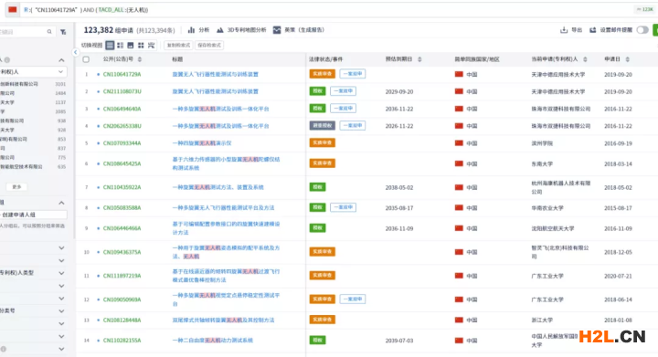Open 分析 bar chart analysis
Image resolution: width=658 pixels, height=357 pixels.
[x=198, y=30]
